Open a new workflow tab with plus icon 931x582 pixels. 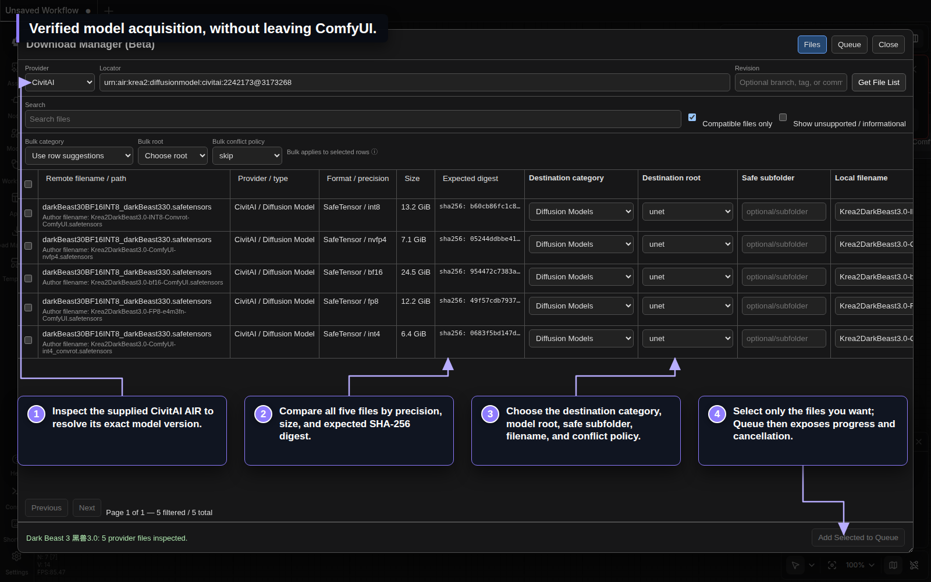pos(109,10)
